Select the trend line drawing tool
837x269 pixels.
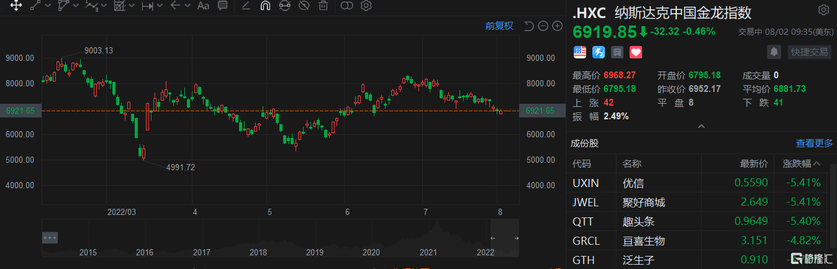tap(35, 6)
